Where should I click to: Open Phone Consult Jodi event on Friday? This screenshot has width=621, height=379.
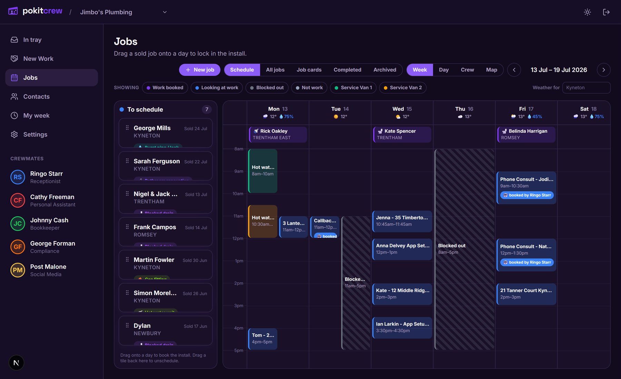pyautogui.click(x=526, y=188)
